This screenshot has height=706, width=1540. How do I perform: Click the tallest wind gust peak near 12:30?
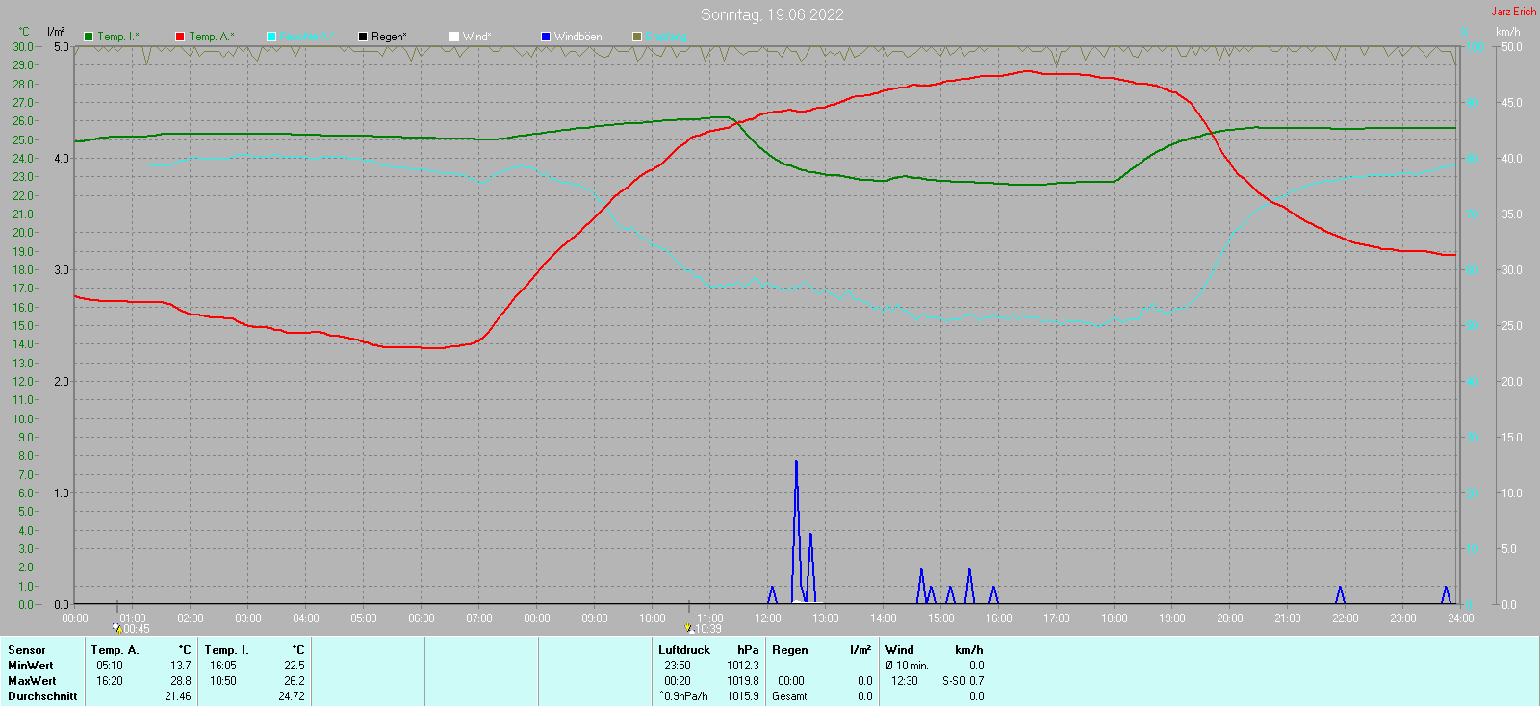(x=796, y=463)
